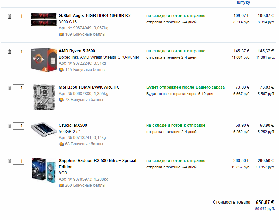Edit quantity field for MSI B350 TOMAHAWK
The image size is (279, 220).
point(19,88)
